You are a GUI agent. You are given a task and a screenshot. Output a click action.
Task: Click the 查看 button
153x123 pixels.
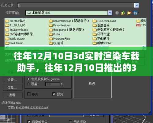click(x=13, y=95)
